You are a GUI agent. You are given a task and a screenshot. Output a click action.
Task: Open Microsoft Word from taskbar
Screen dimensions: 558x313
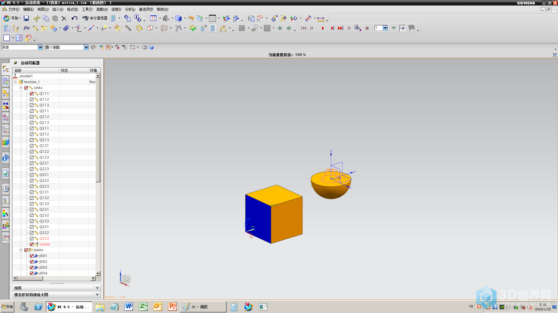point(129,307)
